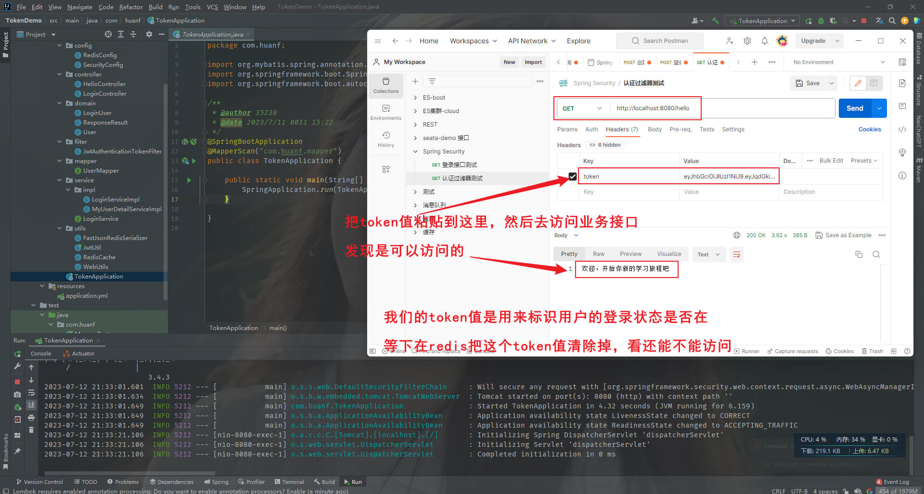Open Postman notifications bell

pyautogui.click(x=764, y=41)
